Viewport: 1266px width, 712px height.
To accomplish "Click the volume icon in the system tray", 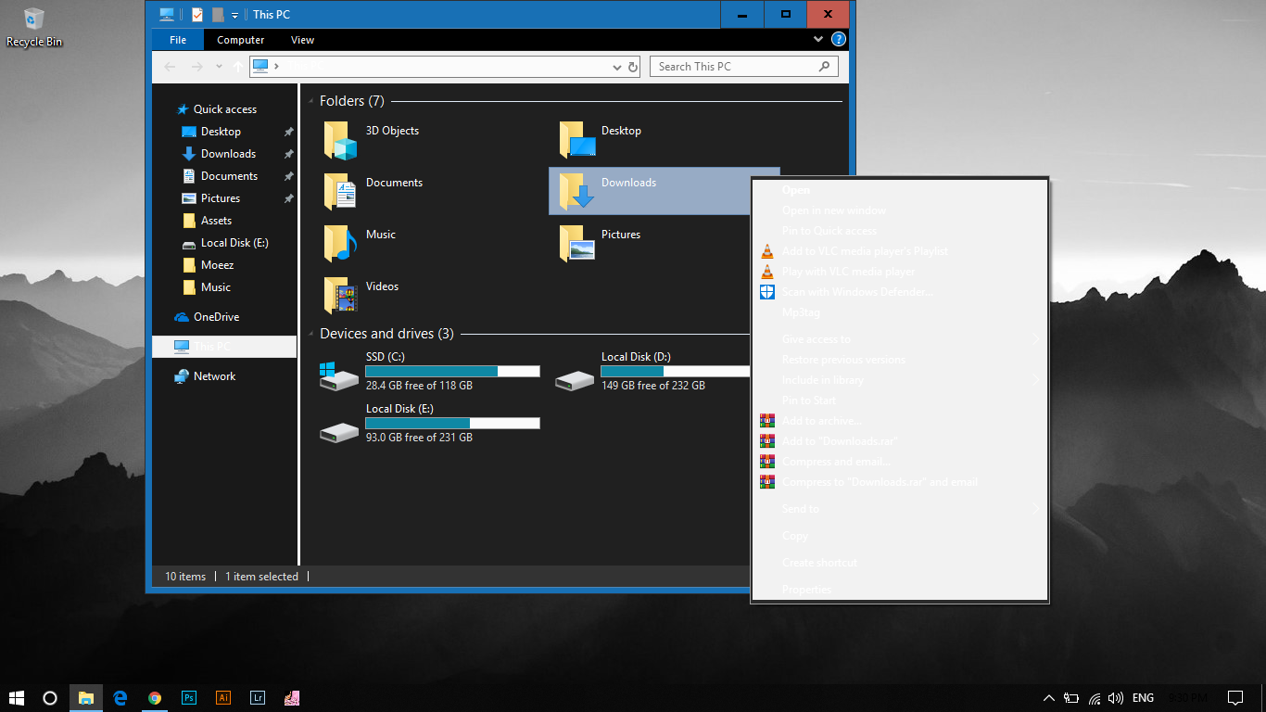I will (1115, 697).
